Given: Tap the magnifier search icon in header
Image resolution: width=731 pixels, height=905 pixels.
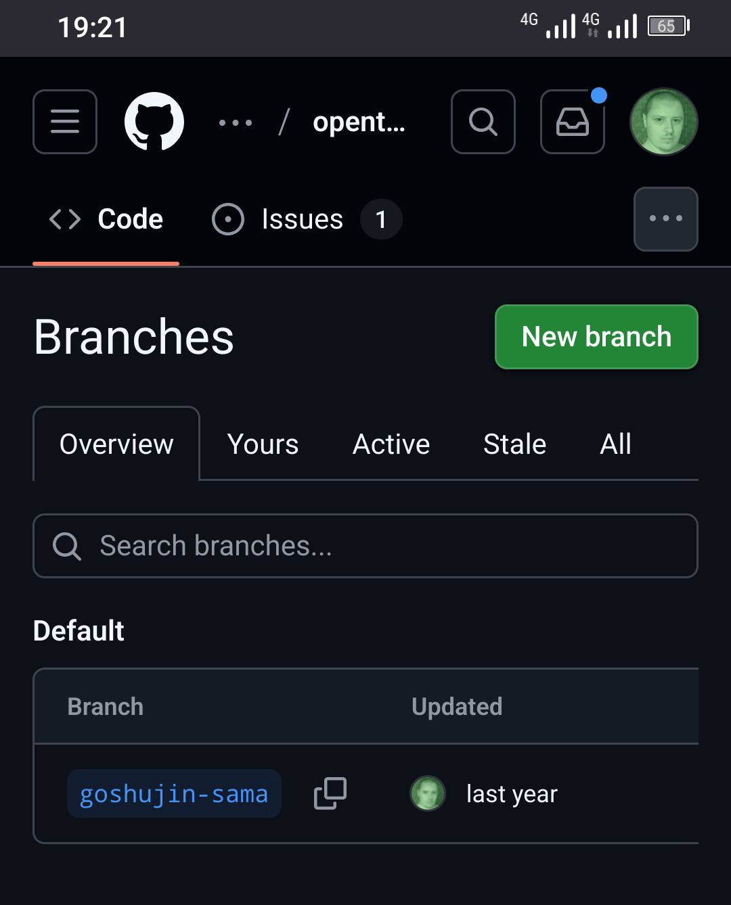Looking at the screenshot, I should coord(483,122).
